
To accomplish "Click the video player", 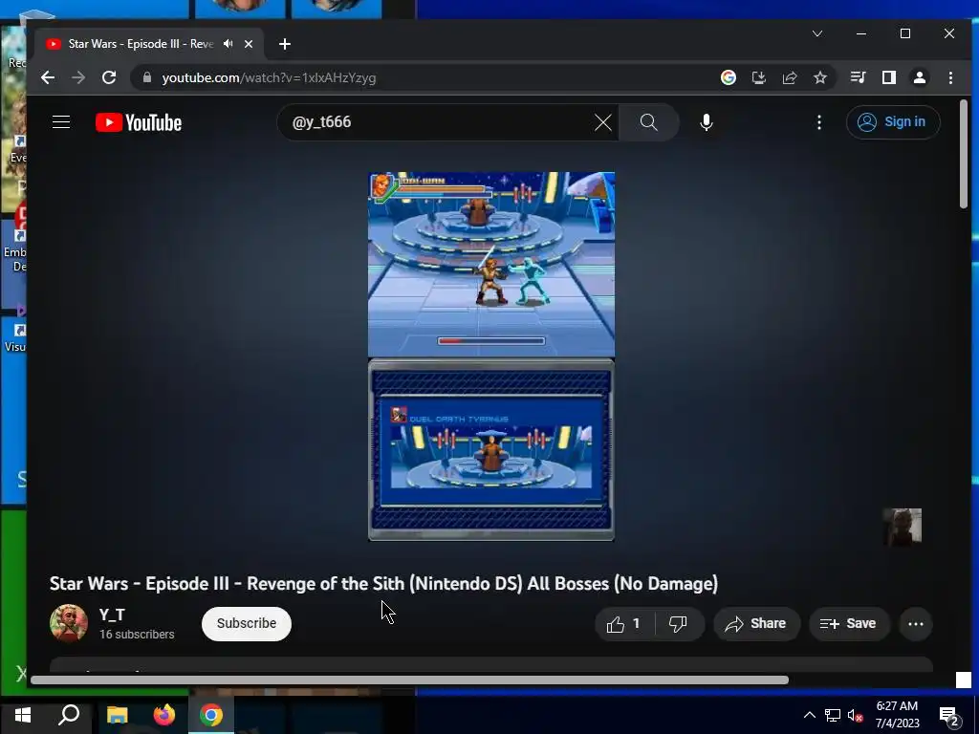I will coord(491,356).
